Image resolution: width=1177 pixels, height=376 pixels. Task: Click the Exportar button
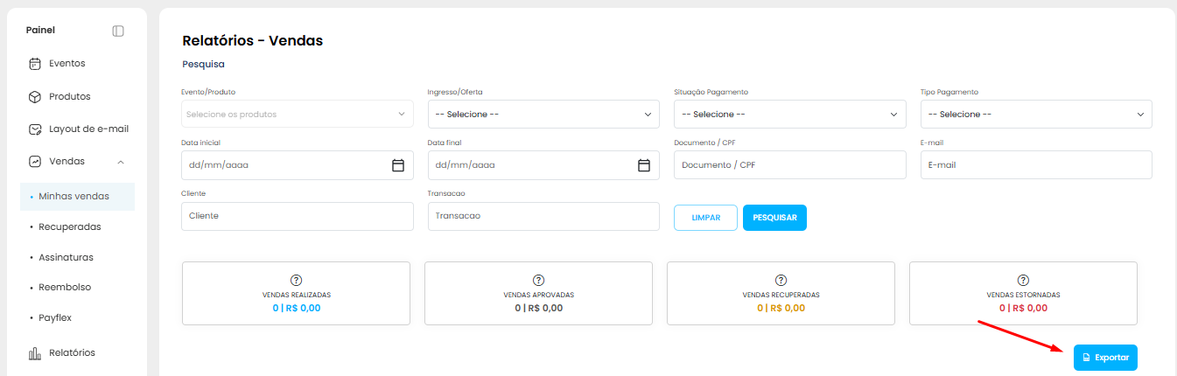coord(1105,358)
